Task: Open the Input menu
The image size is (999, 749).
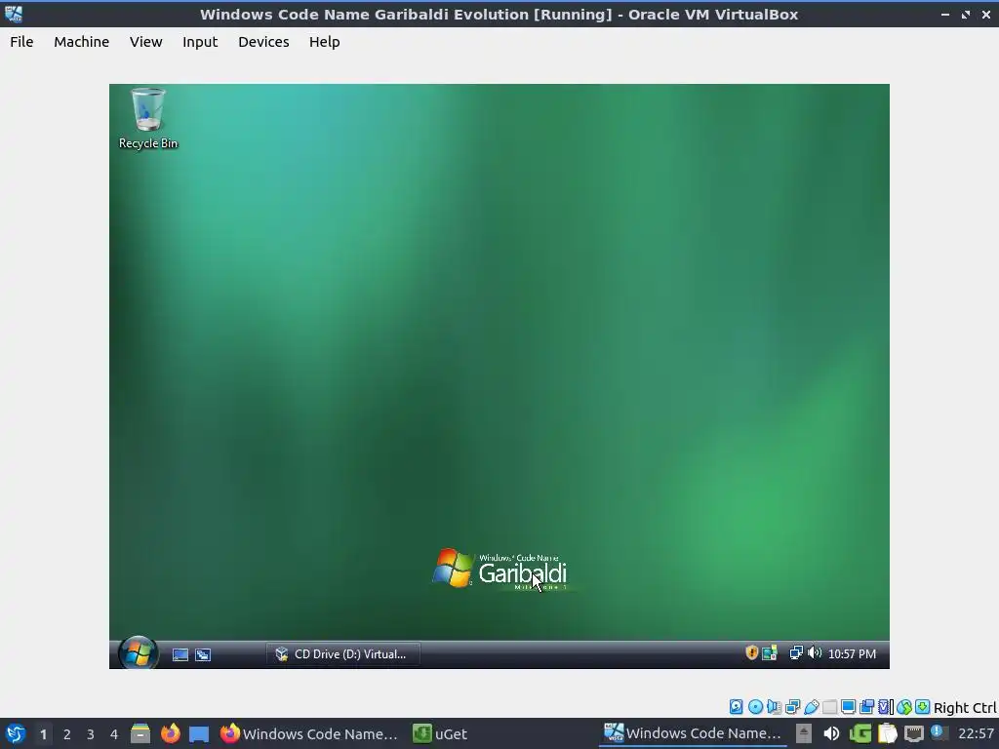Action: [x=200, y=41]
